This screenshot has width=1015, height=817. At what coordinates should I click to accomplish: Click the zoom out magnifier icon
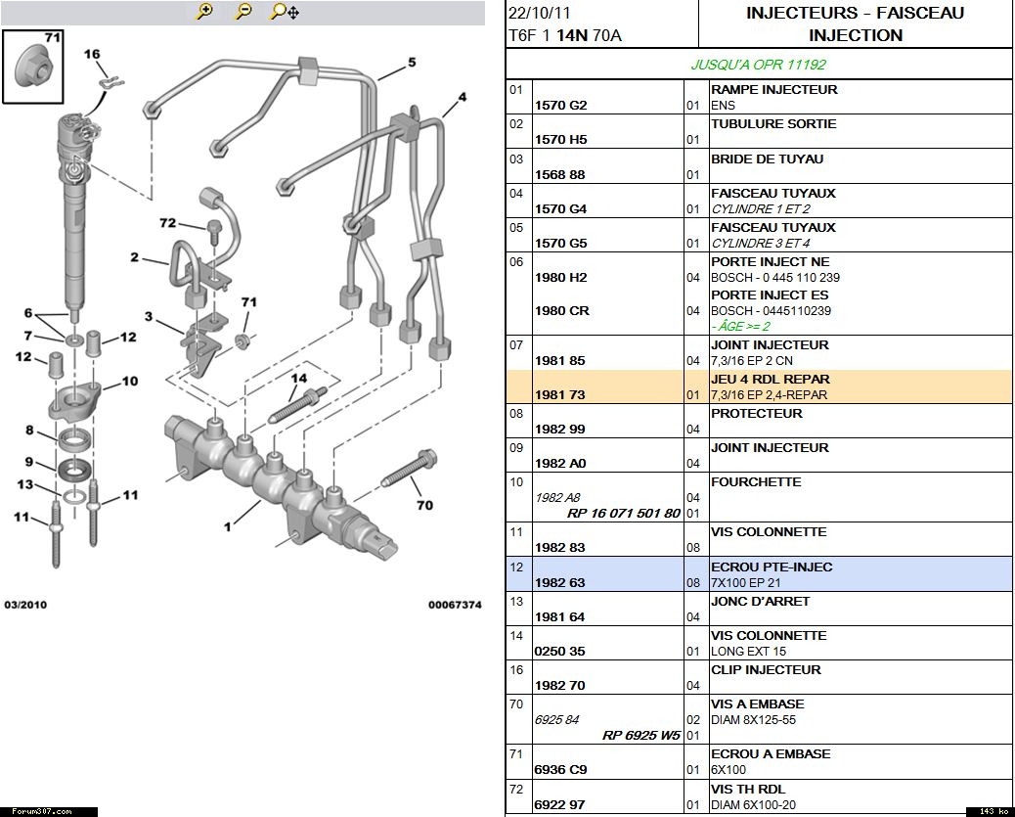tap(243, 12)
